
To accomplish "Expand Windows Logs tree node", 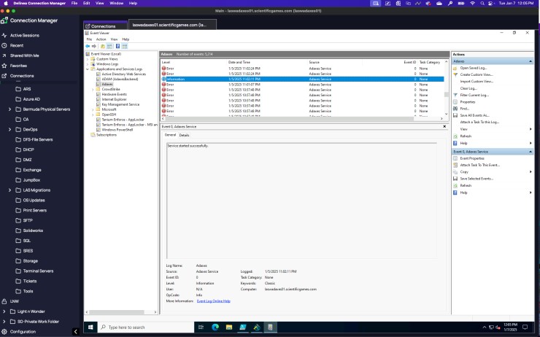I will coord(88,64).
